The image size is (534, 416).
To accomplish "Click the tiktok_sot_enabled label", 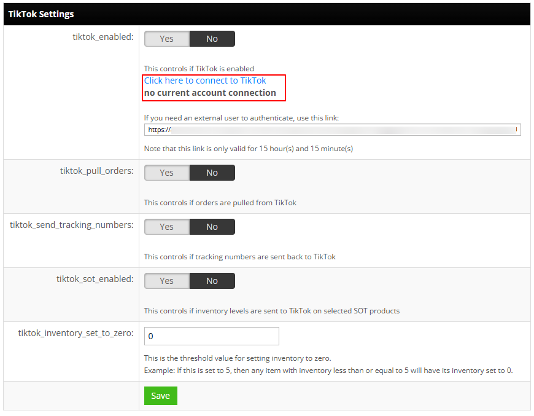I will pos(95,279).
